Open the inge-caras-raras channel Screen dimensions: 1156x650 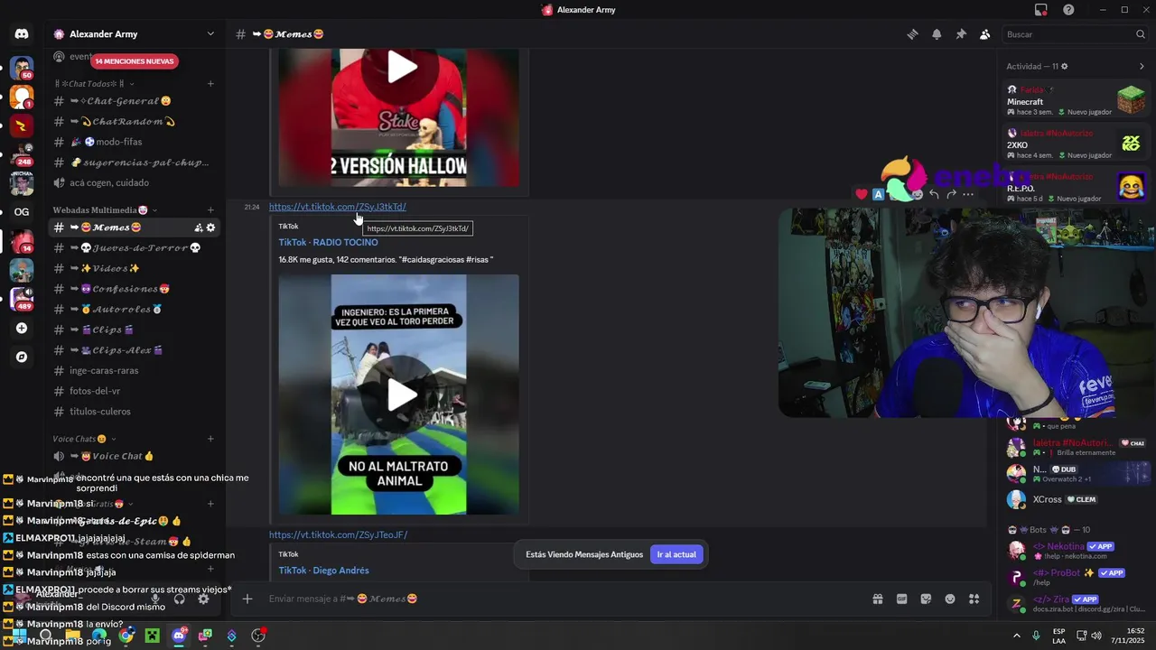point(135,370)
